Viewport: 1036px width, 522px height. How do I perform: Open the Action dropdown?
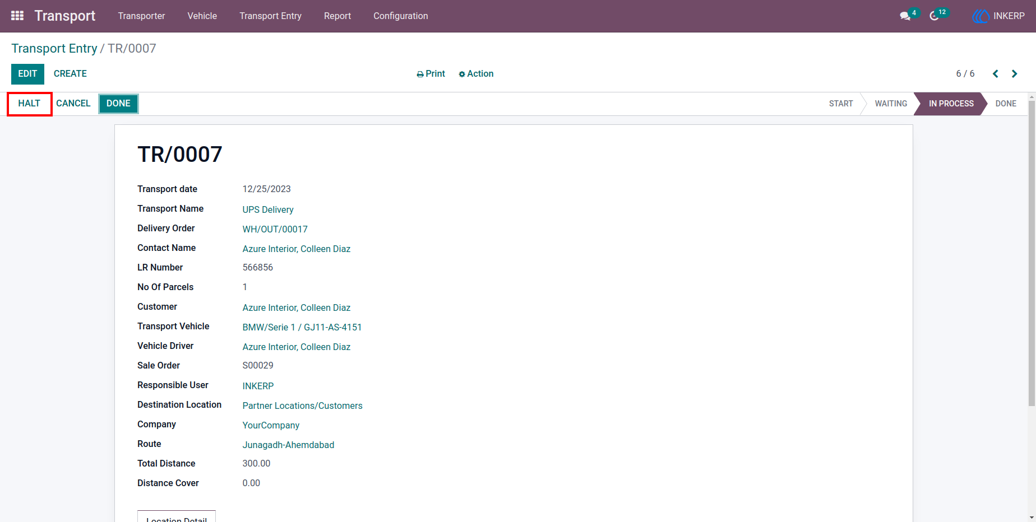tap(476, 74)
